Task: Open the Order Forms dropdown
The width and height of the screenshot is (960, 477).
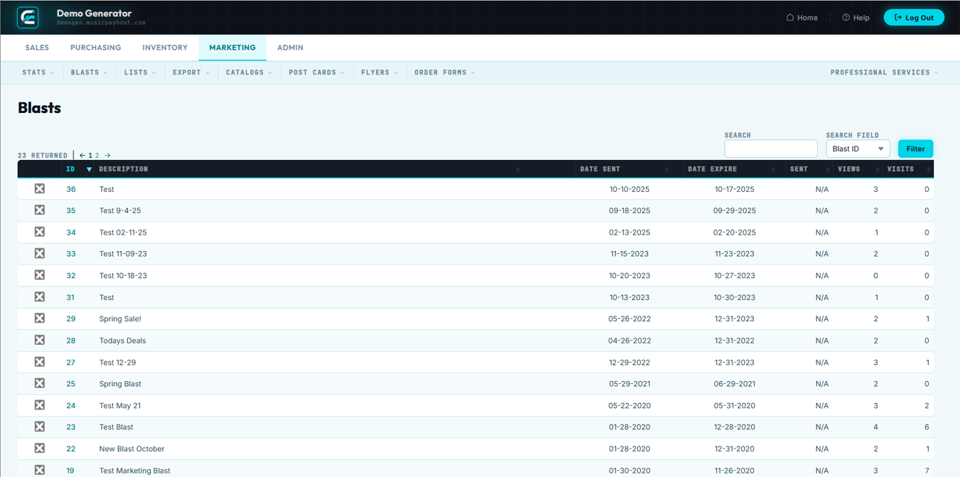Action: 445,73
